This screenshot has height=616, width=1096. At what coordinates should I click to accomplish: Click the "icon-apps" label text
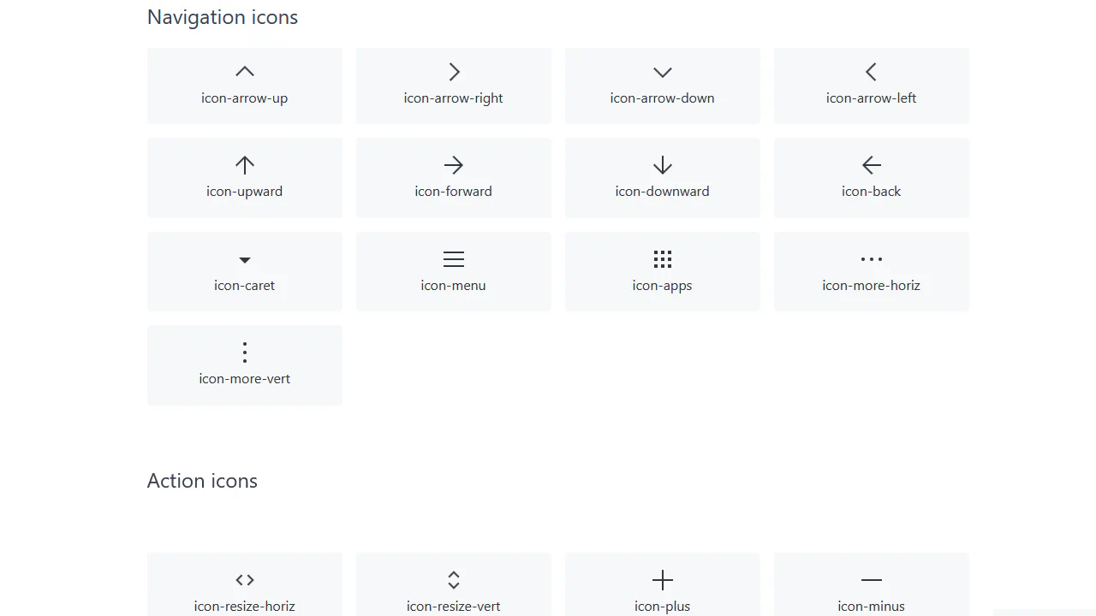pyautogui.click(x=663, y=286)
